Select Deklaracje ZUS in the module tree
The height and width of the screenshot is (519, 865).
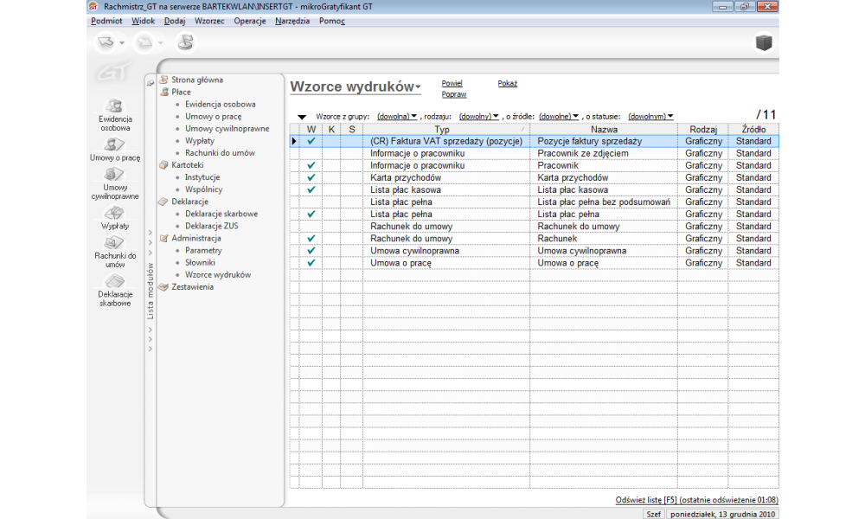pyautogui.click(x=212, y=226)
